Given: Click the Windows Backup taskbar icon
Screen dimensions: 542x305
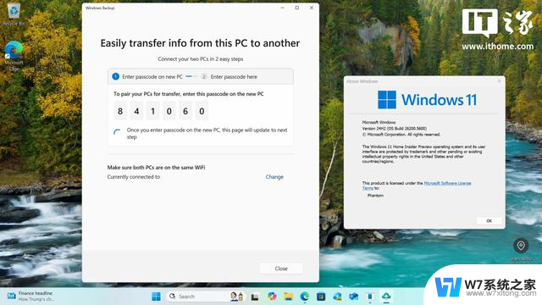Looking at the screenshot, I should [386, 297].
